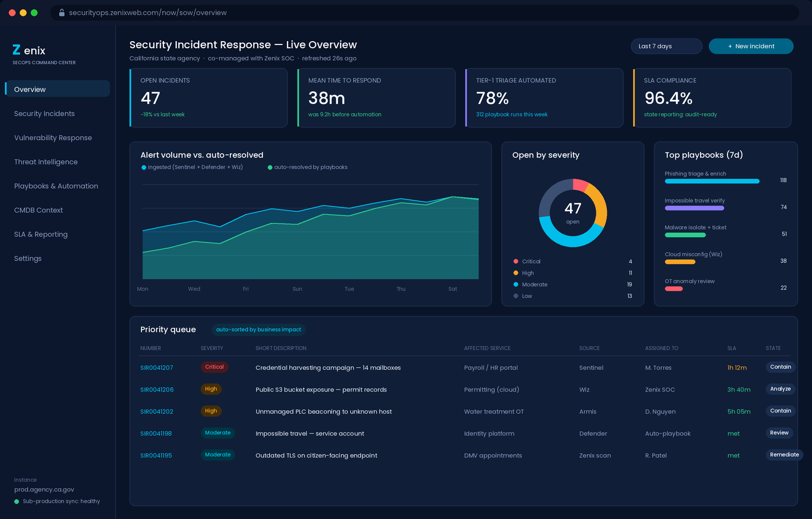Click the ASSIGNED TO column header
The height and width of the screenshot is (519, 812).
(x=662, y=348)
